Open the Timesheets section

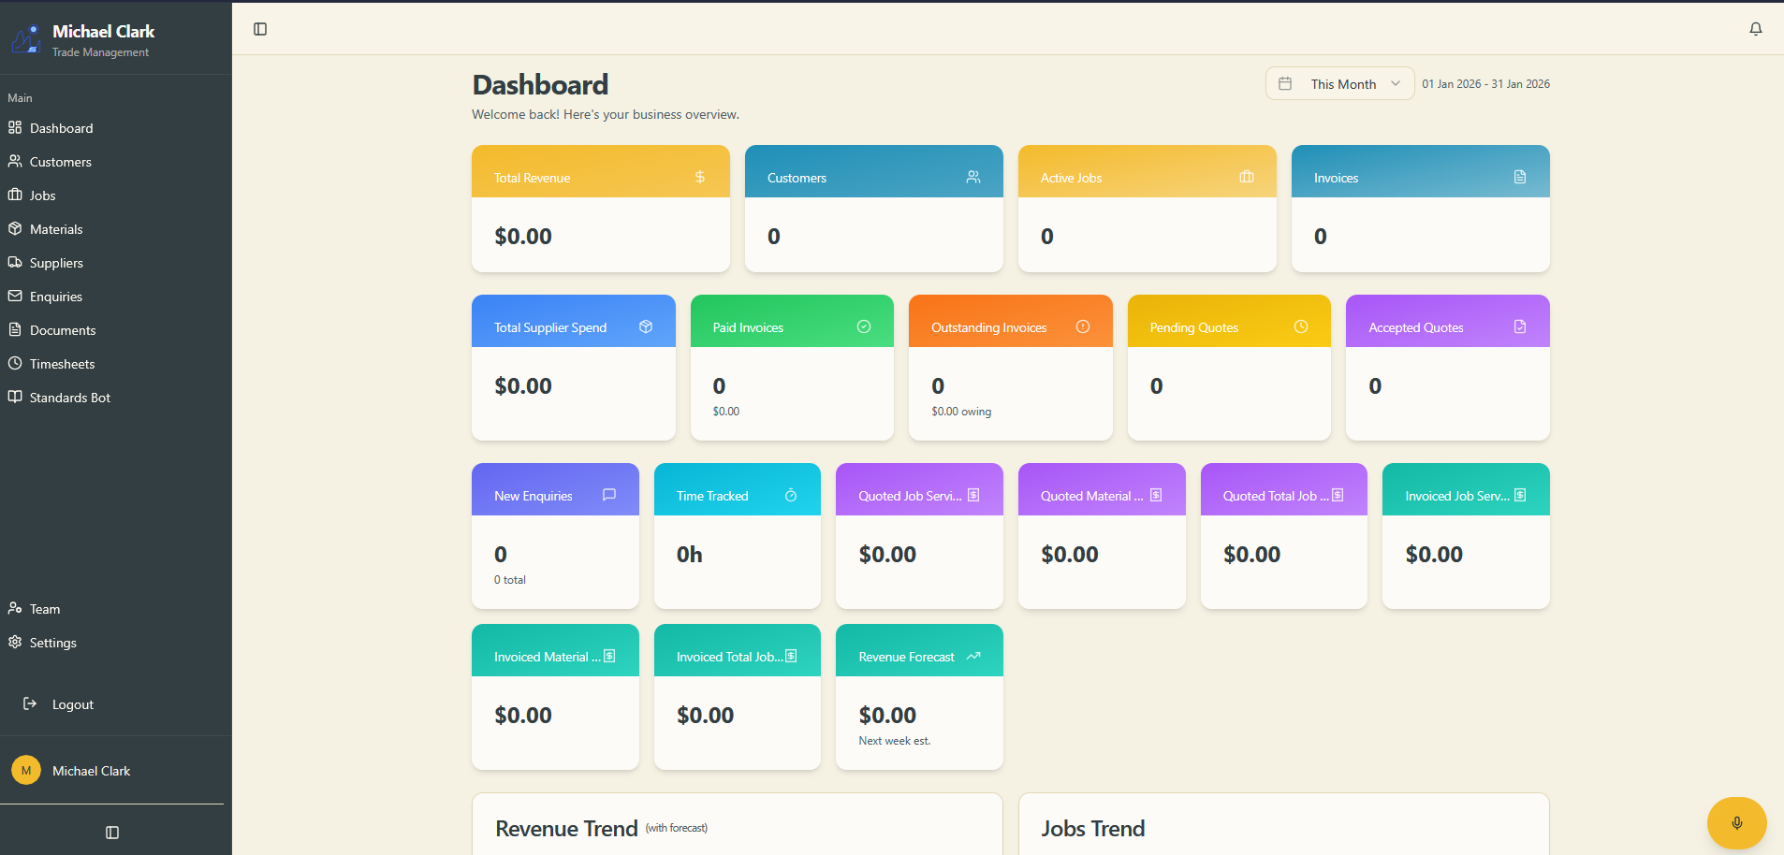pos(62,363)
